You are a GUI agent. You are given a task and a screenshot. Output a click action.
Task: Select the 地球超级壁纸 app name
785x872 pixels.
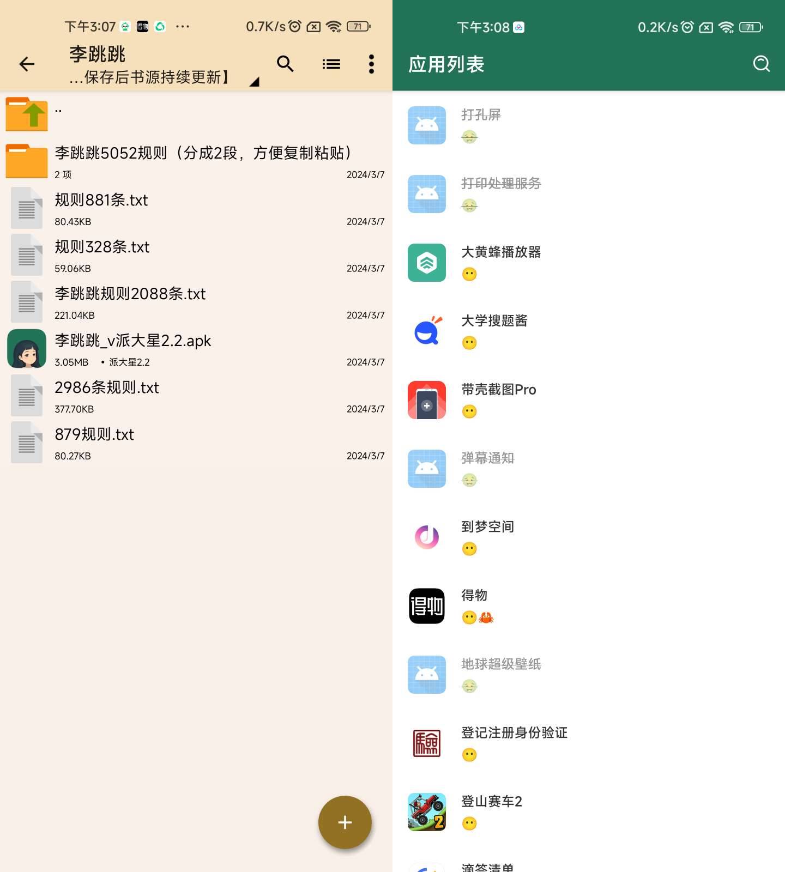(x=501, y=664)
